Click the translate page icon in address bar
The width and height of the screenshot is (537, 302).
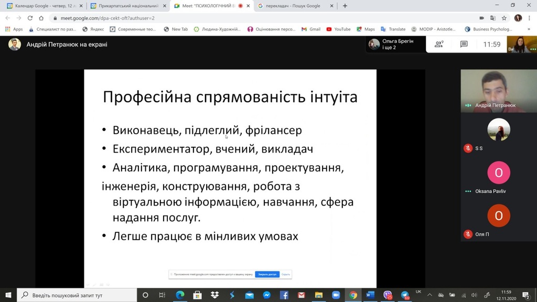(493, 18)
